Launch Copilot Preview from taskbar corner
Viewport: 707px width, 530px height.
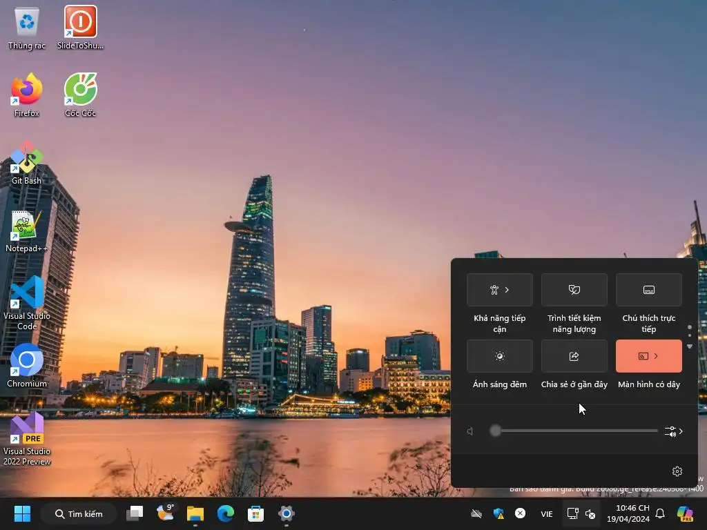[685, 513]
